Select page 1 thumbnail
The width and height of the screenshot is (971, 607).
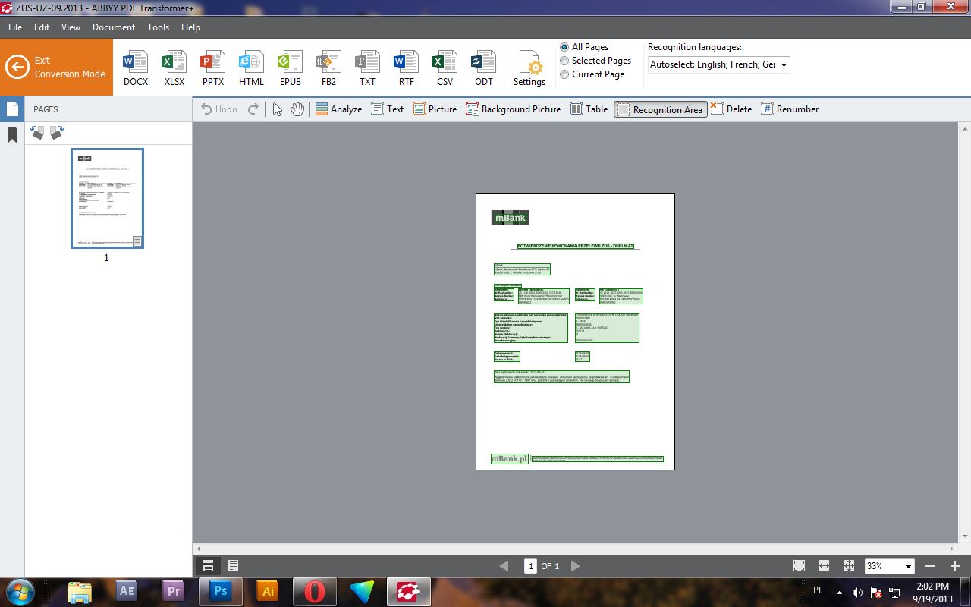click(x=107, y=198)
